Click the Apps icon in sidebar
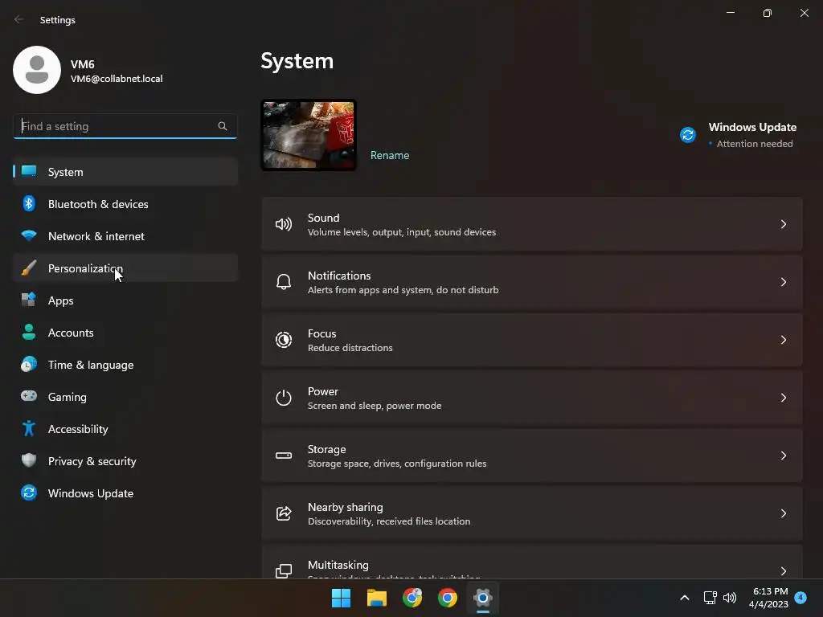The height and width of the screenshot is (617, 823). click(x=29, y=300)
